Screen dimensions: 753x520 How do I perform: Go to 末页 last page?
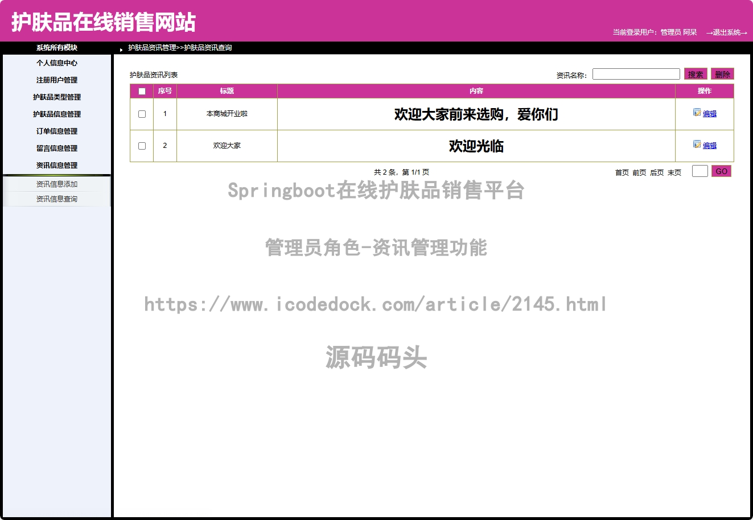(x=674, y=172)
